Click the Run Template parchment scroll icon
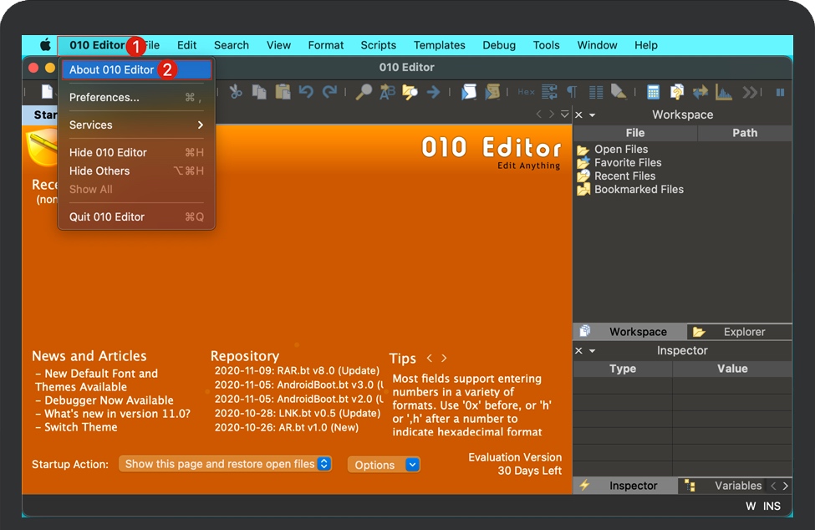Screen dimensions: 815x530 tap(492, 92)
